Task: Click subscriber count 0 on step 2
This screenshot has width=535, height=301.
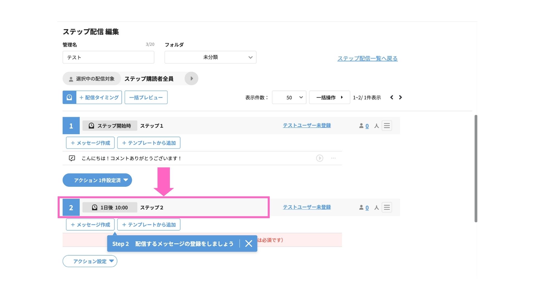Action: [367, 208]
